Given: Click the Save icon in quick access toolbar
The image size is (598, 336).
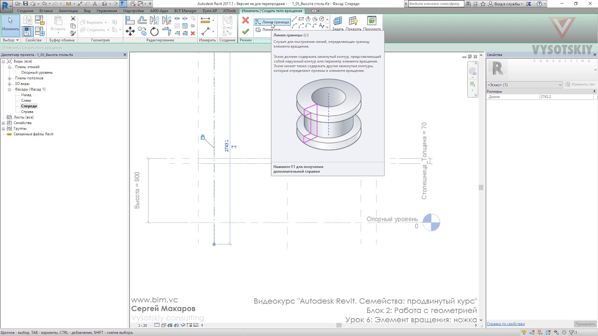Looking at the screenshot, I should coord(26,4).
